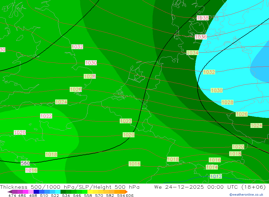Click the 522 legend value
The width and height of the screenshot is (269, 197).
pos(55,196)
